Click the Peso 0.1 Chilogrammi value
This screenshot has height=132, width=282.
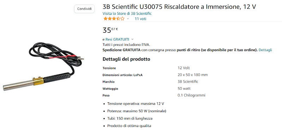(x=191, y=95)
